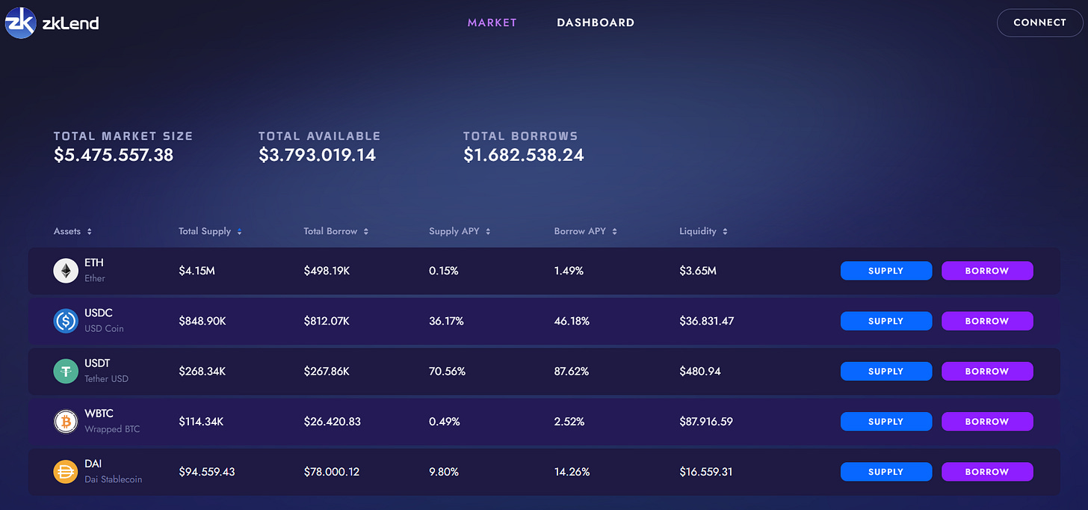The width and height of the screenshot is (1088, 510).
Task: Switch to the Dashboard tab
Action: 596,22
